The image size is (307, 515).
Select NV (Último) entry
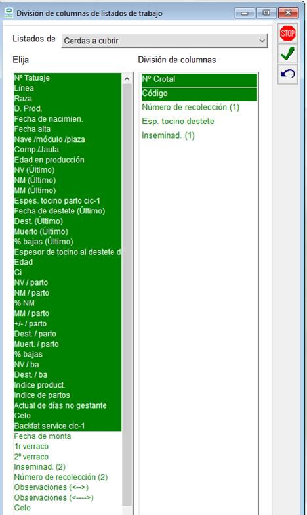[x=68, y=169]
